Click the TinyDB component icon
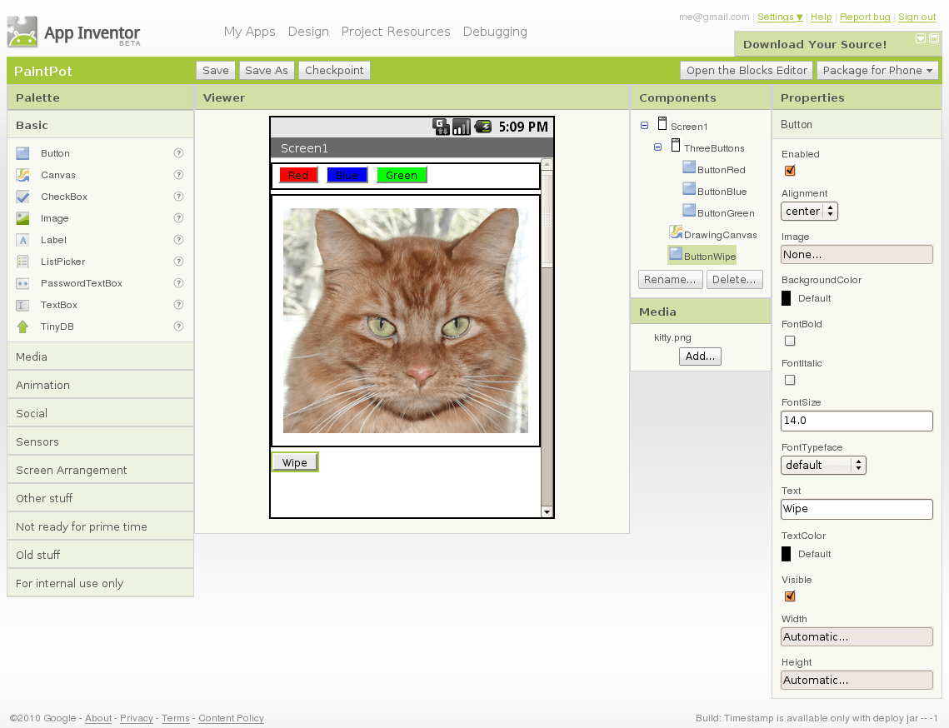 click(22, 327)
